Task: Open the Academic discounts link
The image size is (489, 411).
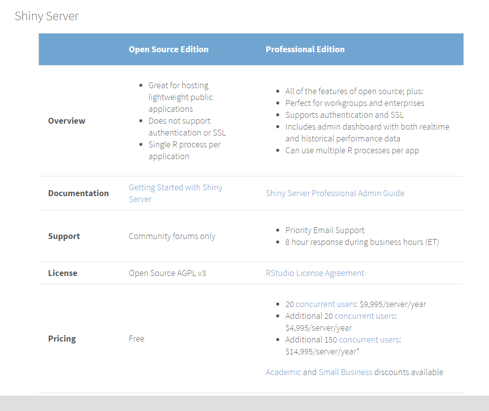Action: click(283, 372)
